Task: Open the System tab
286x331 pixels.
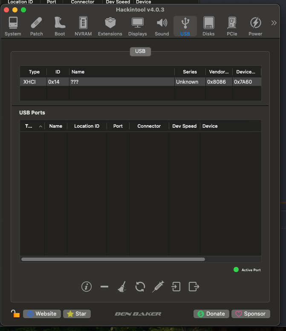Action: [x=13, y=26]
